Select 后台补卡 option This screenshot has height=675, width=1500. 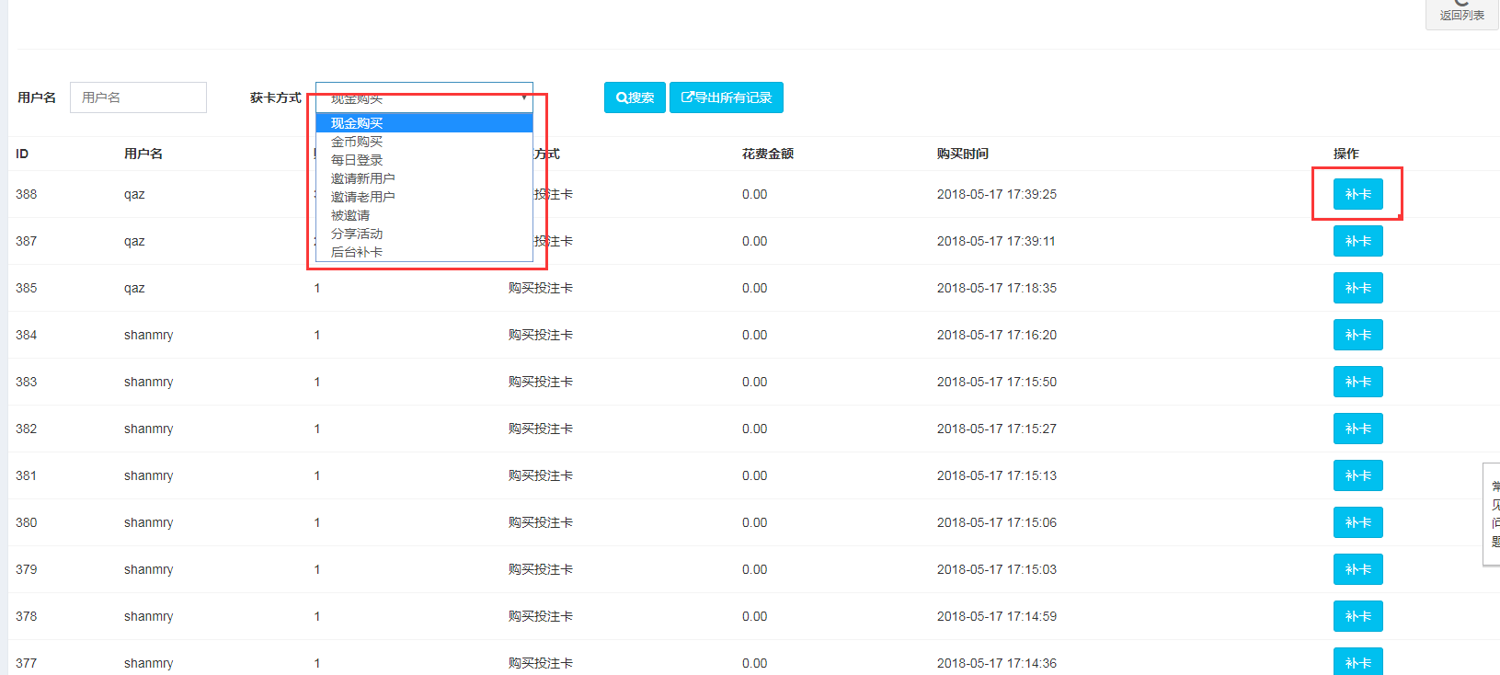pyautogui.click(x=424, y=252)
